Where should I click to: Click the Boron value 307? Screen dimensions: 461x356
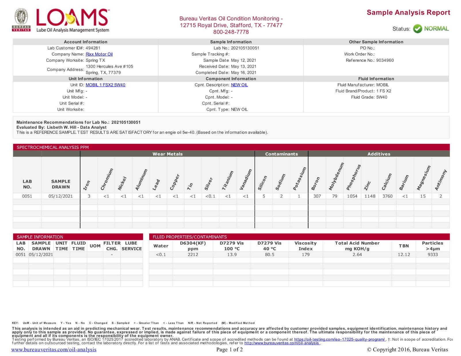pyautogui.click(x=317, y=196)
